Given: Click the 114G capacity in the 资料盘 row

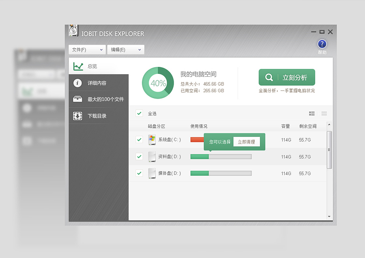Looking at the screenshot, I should coord(286,157).
